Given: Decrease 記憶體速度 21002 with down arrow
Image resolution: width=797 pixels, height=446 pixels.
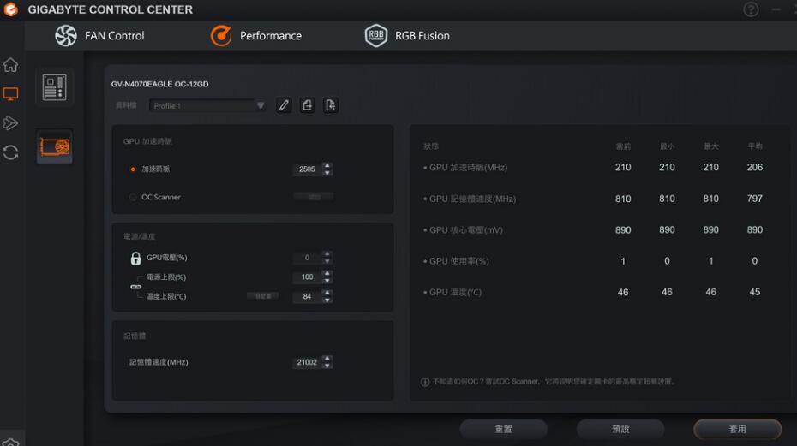Looking at the screenshot, I should coord(327,366).
